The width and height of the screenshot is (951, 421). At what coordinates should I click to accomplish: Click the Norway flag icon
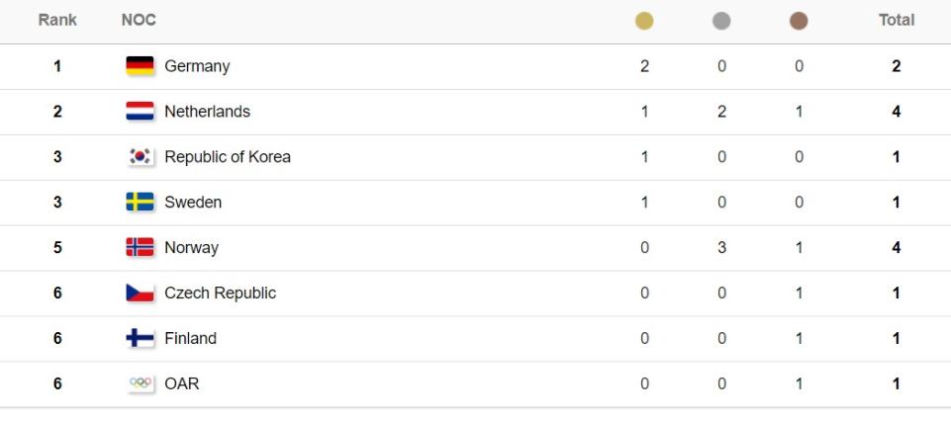click(140, 248)
